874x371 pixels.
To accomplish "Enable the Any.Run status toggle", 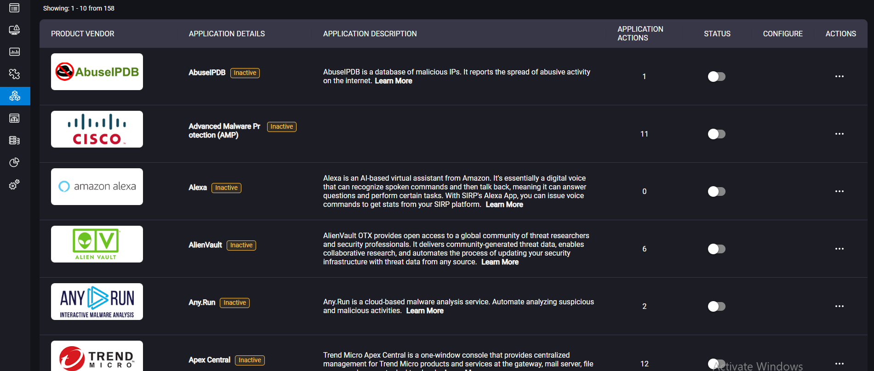I will click(x=716, y=306).
